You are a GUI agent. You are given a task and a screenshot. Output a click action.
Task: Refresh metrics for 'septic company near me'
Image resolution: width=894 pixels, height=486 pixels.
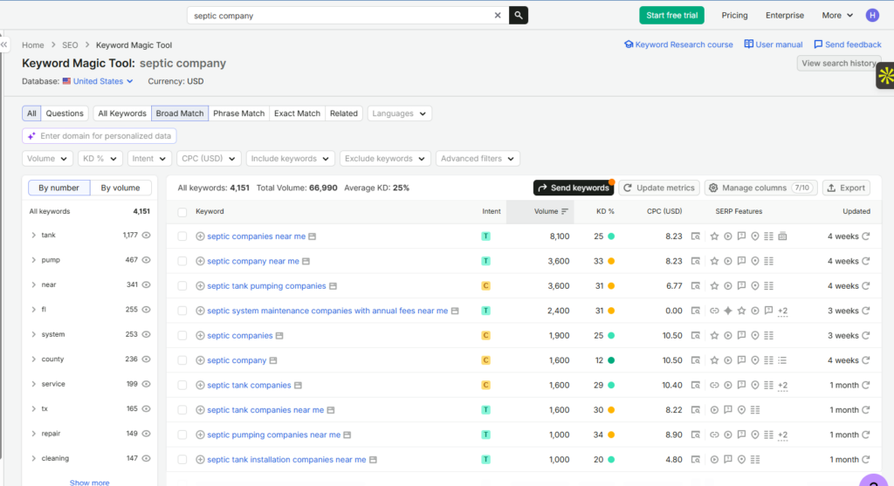click(x=866, y=262)
